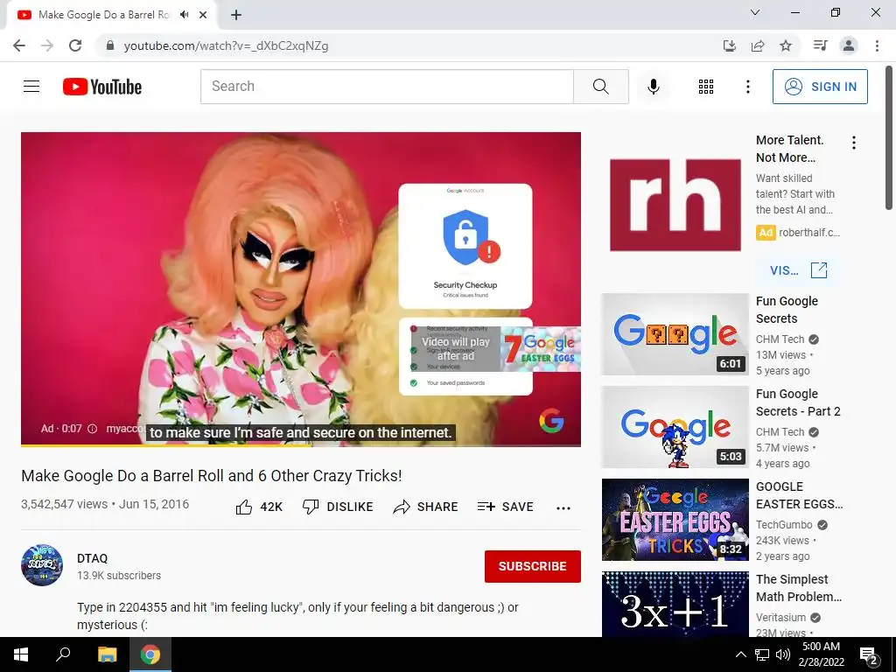
Task: Click Veritasium channel name
Action: [x=780, y=617]
